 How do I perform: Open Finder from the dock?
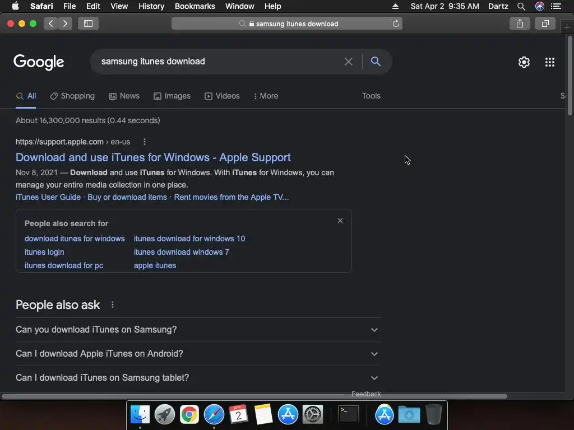tap(140, 414)
